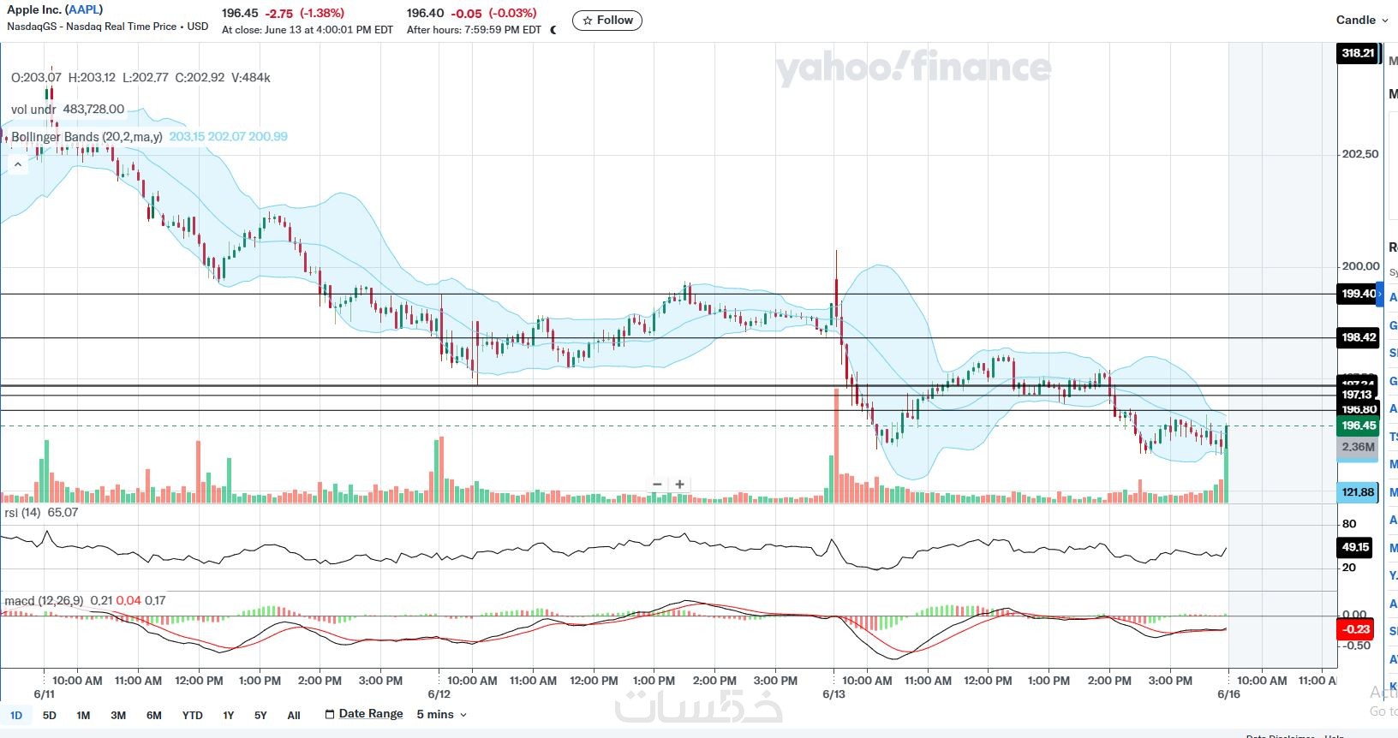1398x738 pixels.
Task: Select the 5D range tab
Action: (x=50, y=715)
